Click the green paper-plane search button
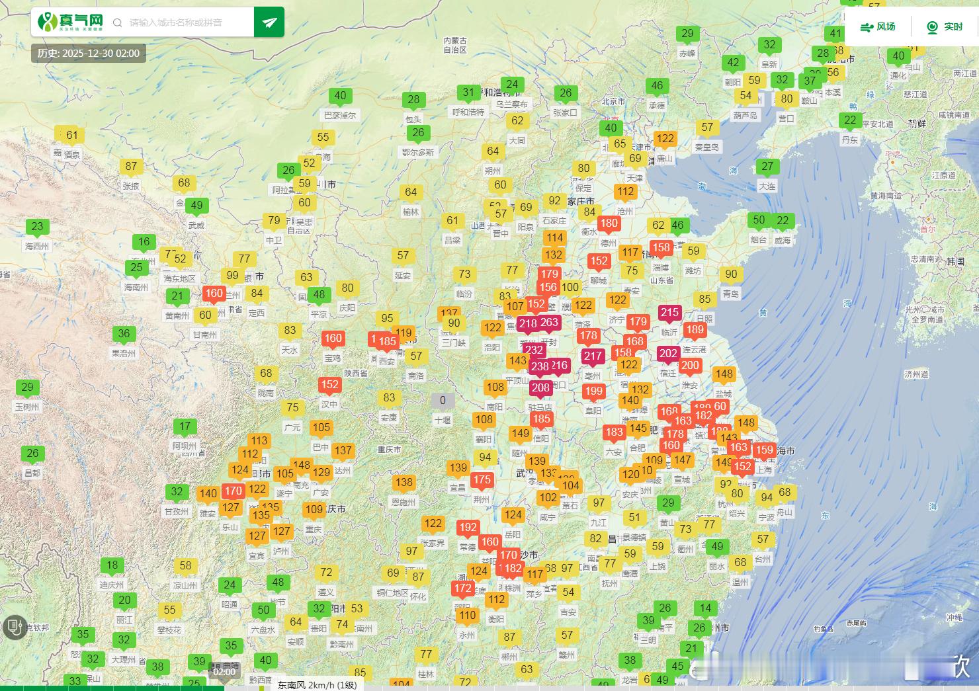 tap(269, 22)
